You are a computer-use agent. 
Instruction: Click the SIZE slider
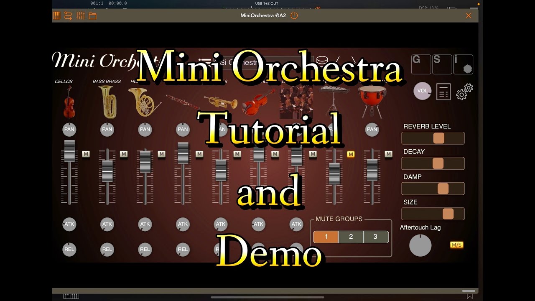pyautogui.click(x=433, y=214)
